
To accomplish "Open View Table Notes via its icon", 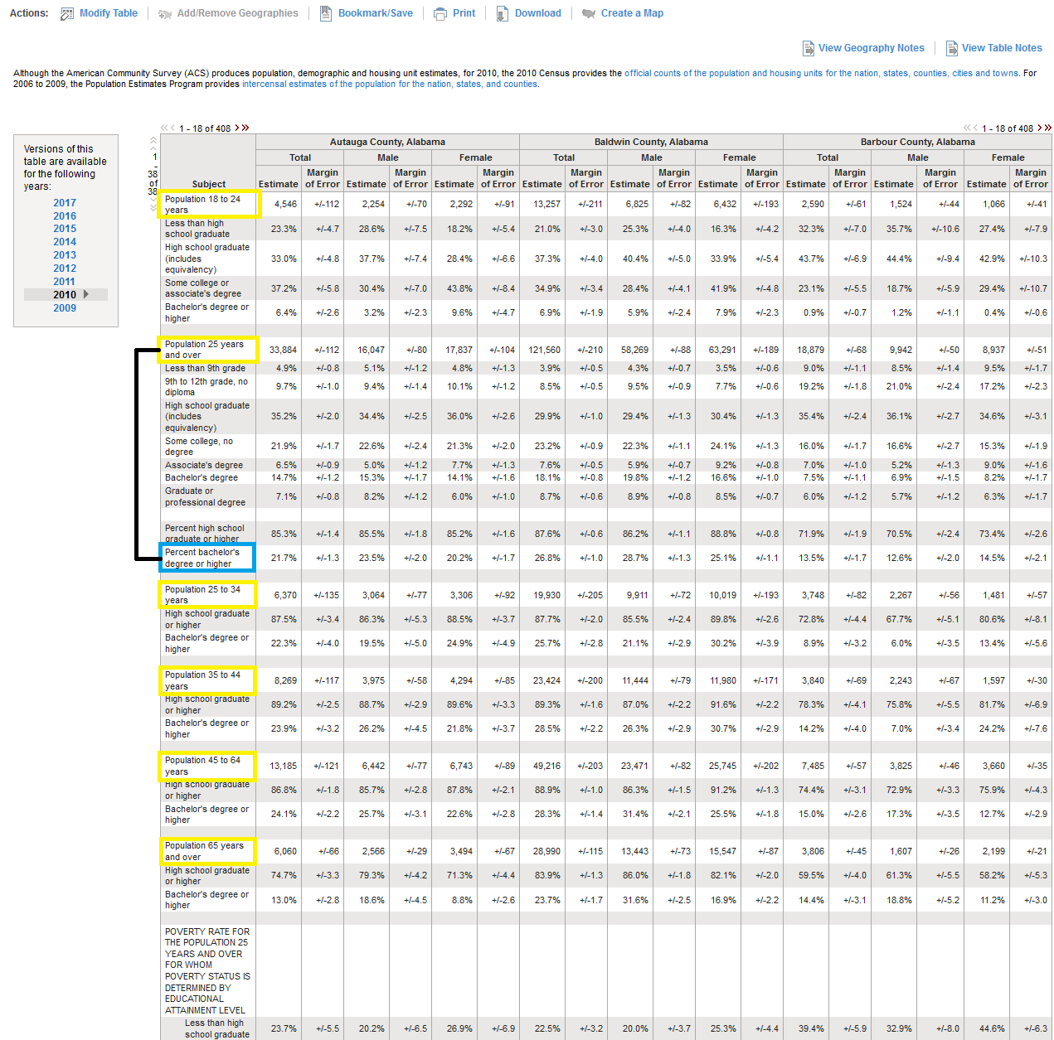I will click(952, 48).
